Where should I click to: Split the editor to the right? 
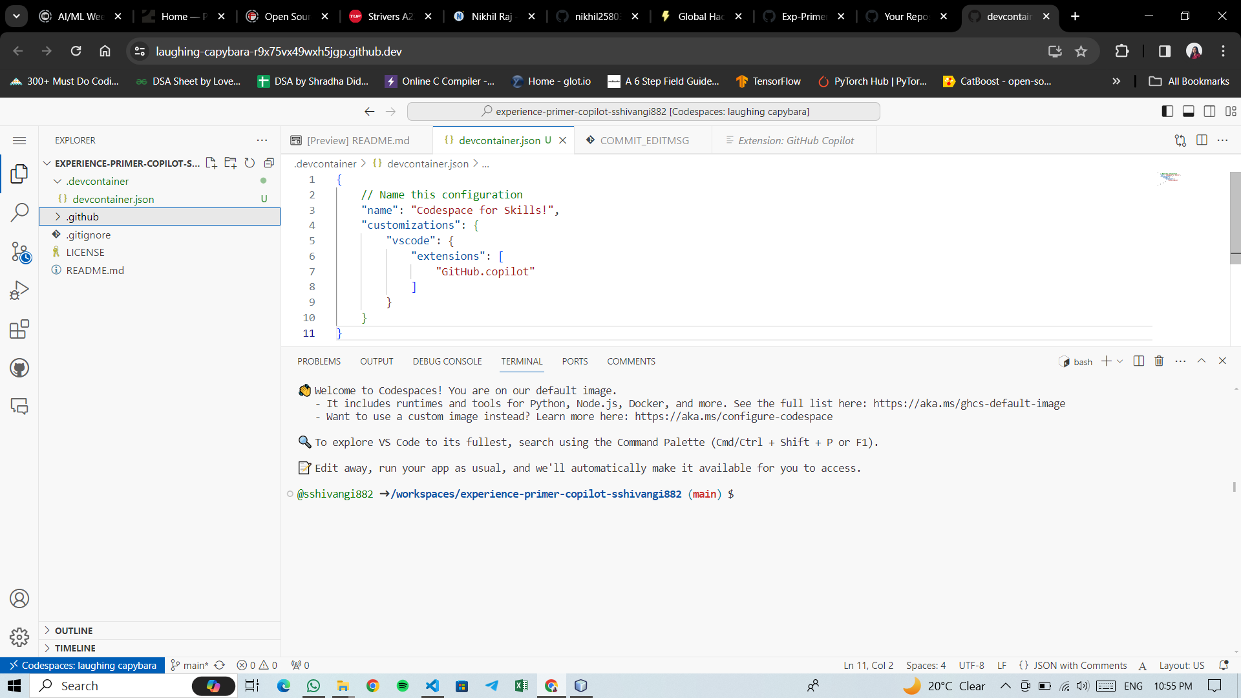coord(1202,140)
